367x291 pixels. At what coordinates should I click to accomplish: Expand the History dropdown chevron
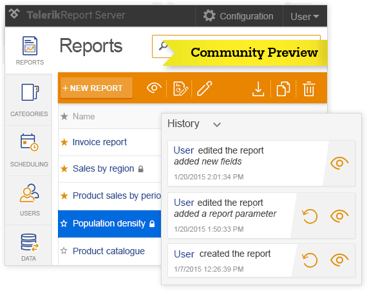coord(217,125)
